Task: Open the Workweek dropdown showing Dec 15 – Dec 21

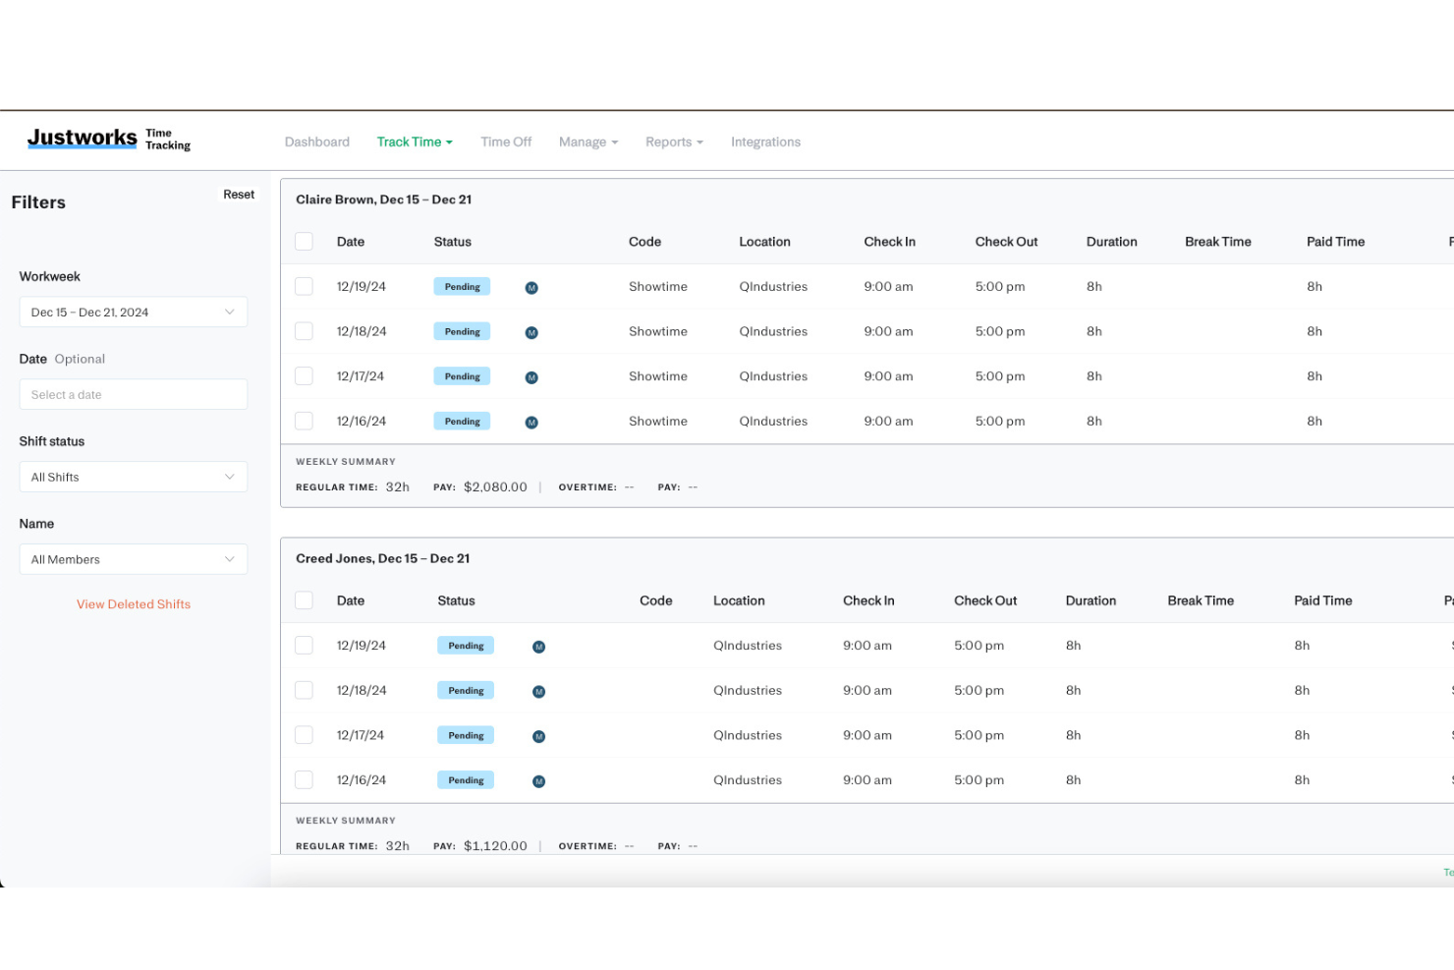Action: [133, 312]
